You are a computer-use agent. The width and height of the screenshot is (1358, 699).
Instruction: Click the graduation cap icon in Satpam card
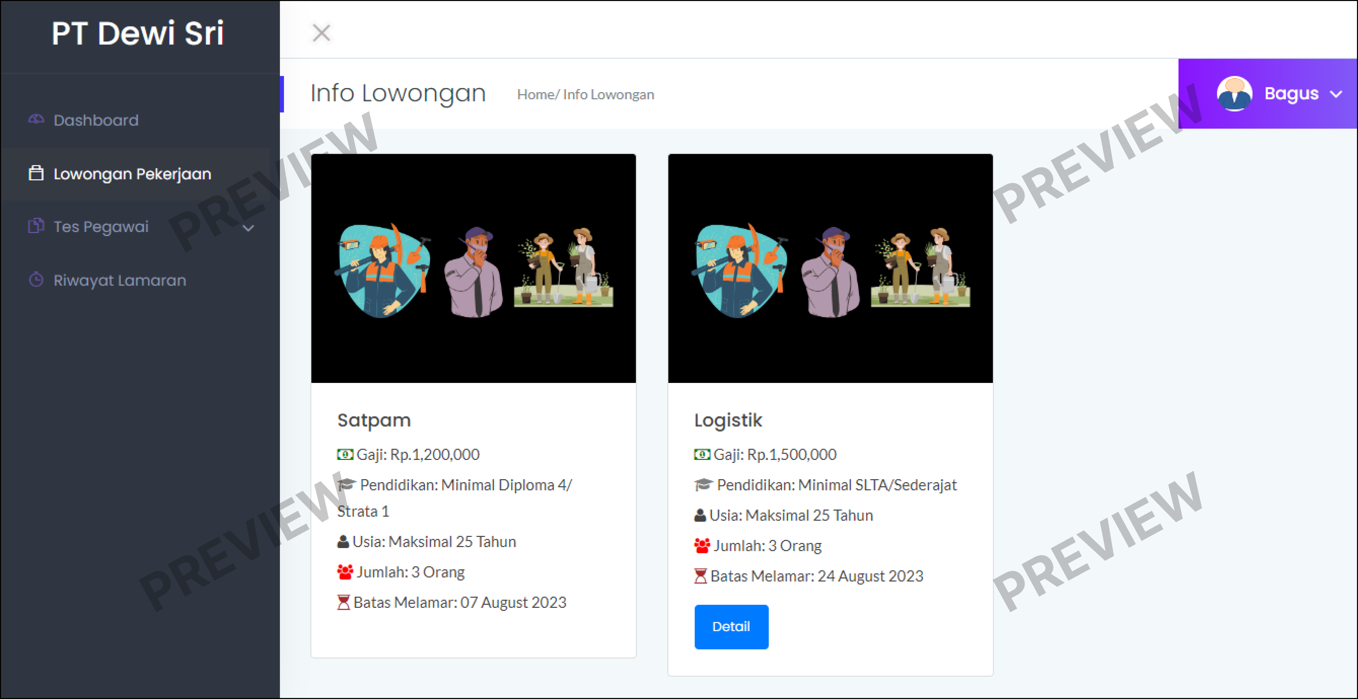tap(346, 484)
